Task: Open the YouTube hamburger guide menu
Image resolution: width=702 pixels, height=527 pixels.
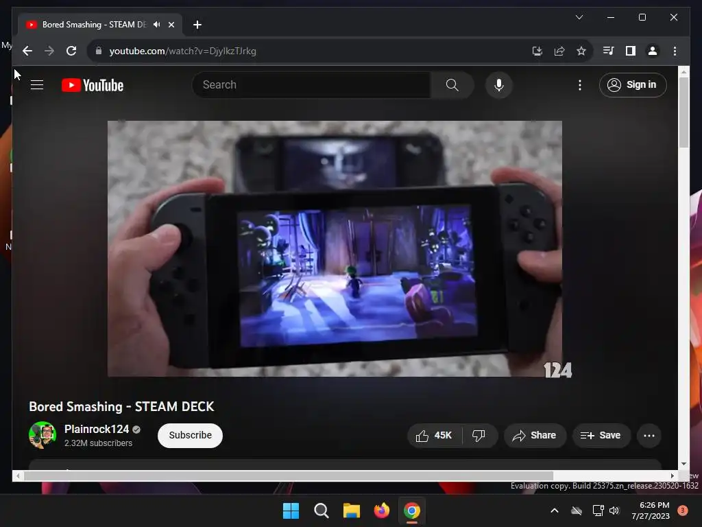Action: point(37,84)
